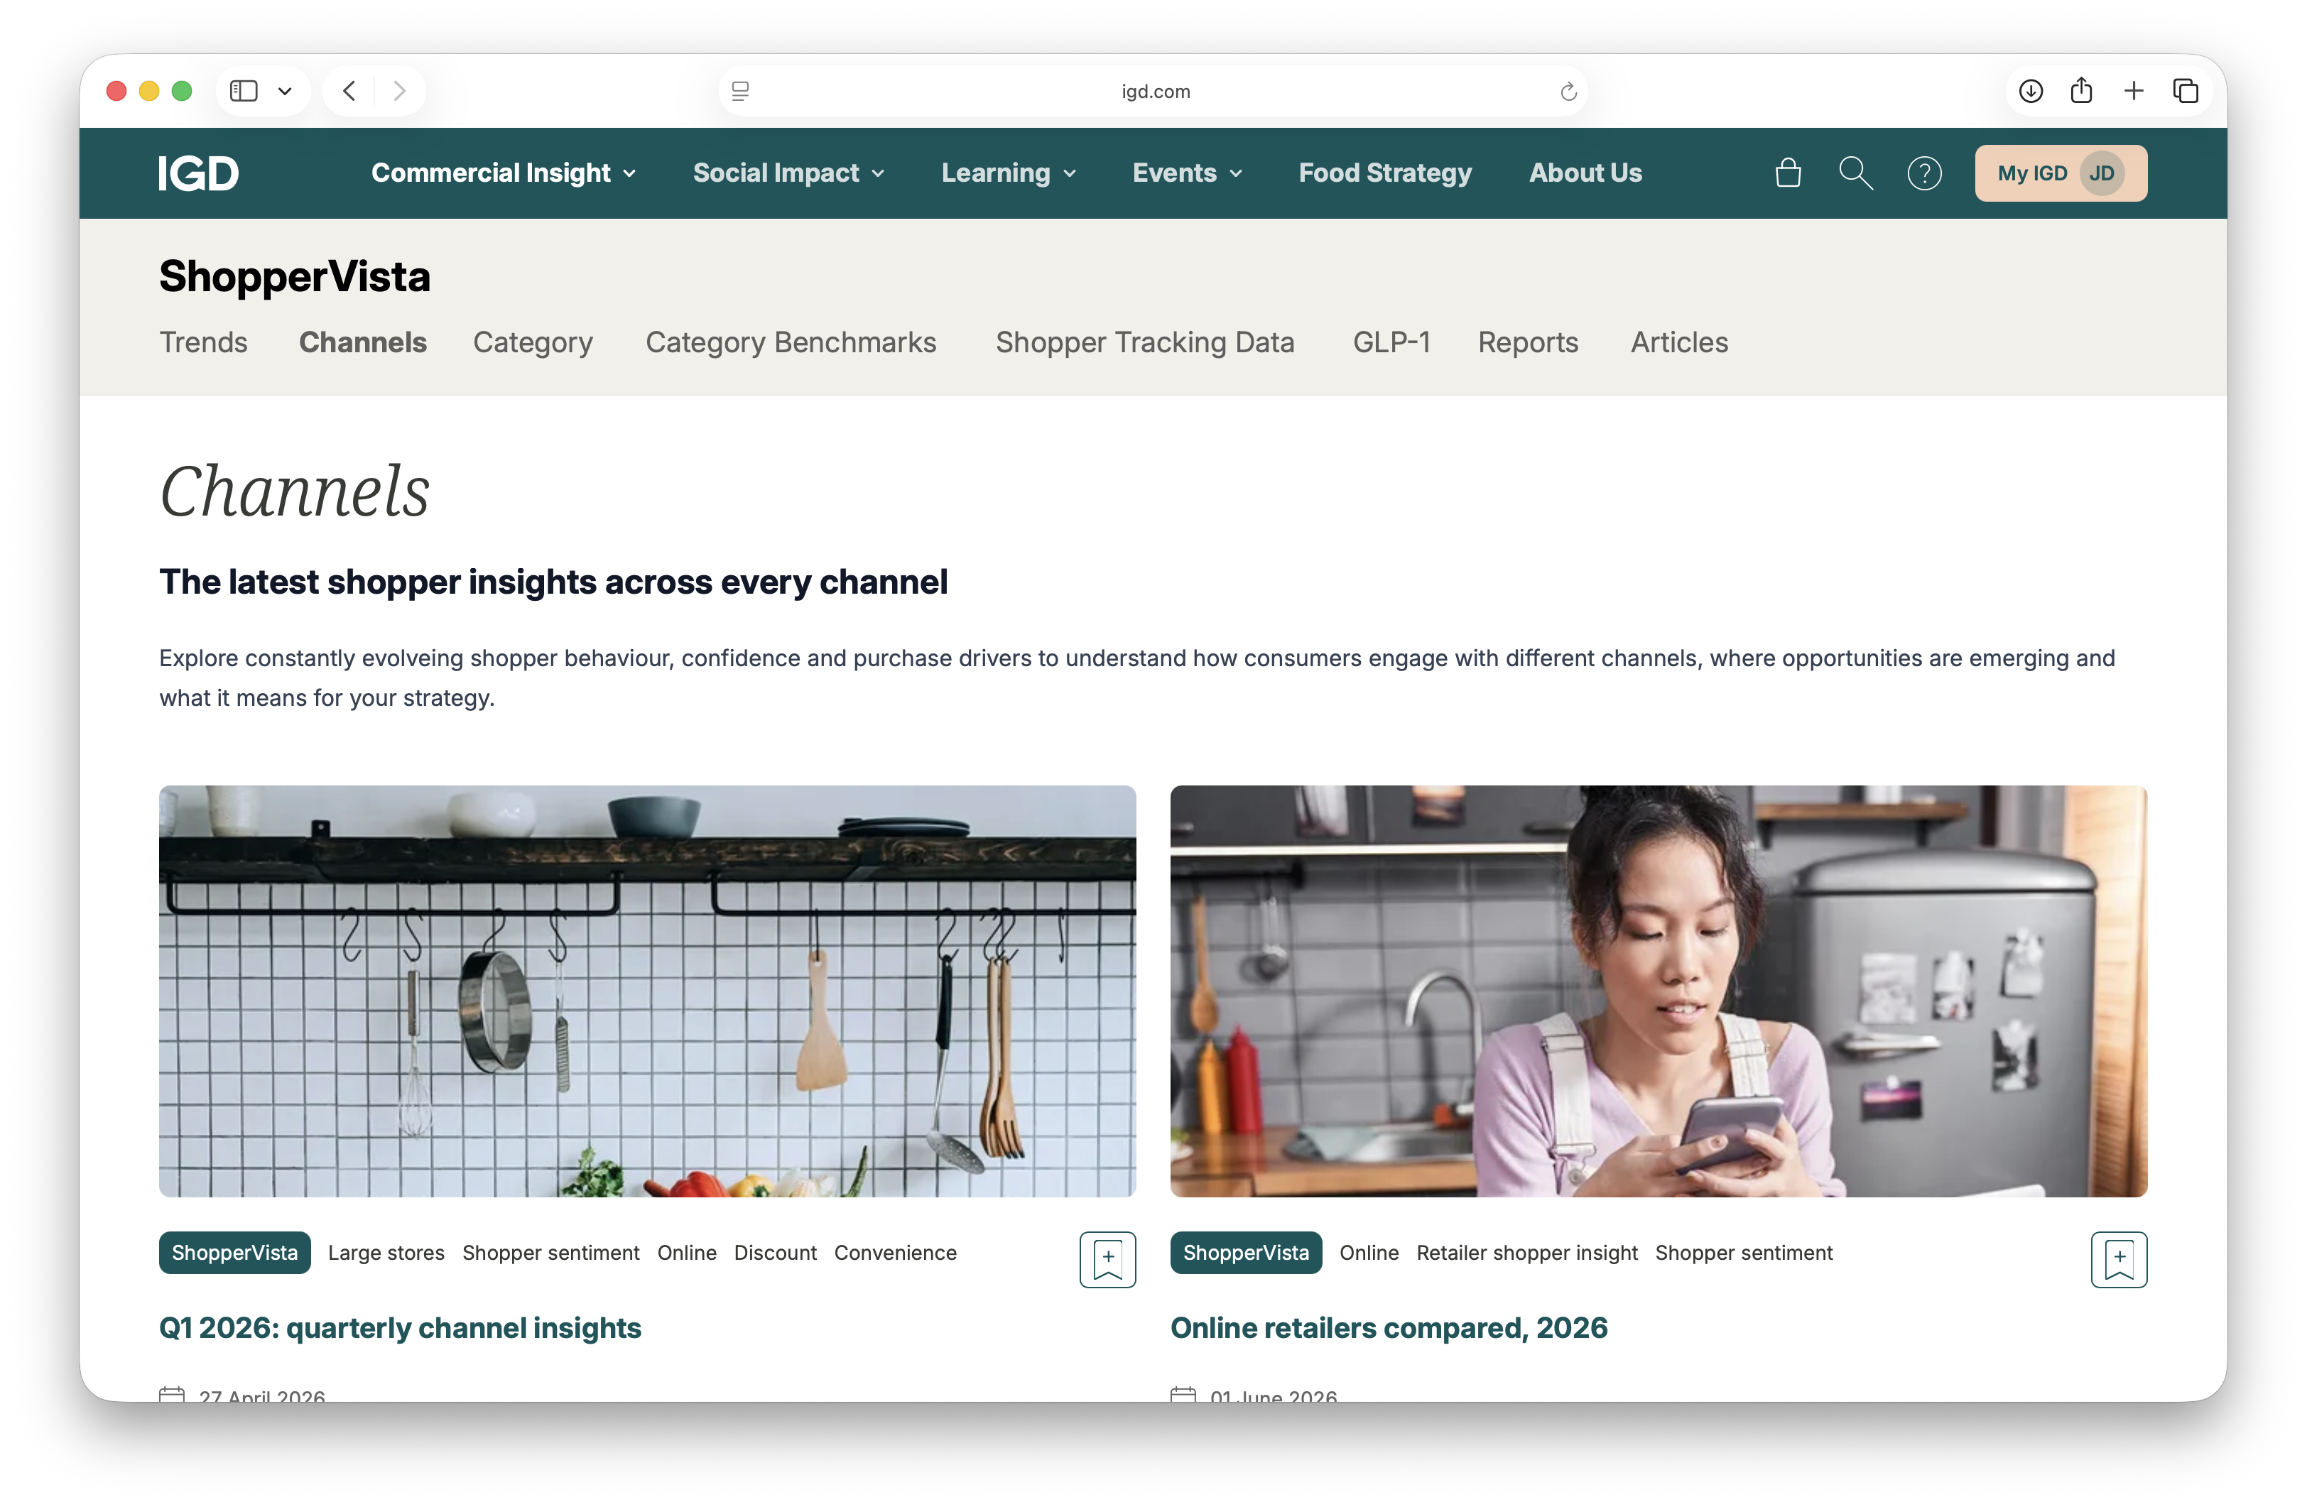The image size is (2307, 1507).
Task: Open the Shopper Tracking Data tab
Action: (x=1145, y=342)
